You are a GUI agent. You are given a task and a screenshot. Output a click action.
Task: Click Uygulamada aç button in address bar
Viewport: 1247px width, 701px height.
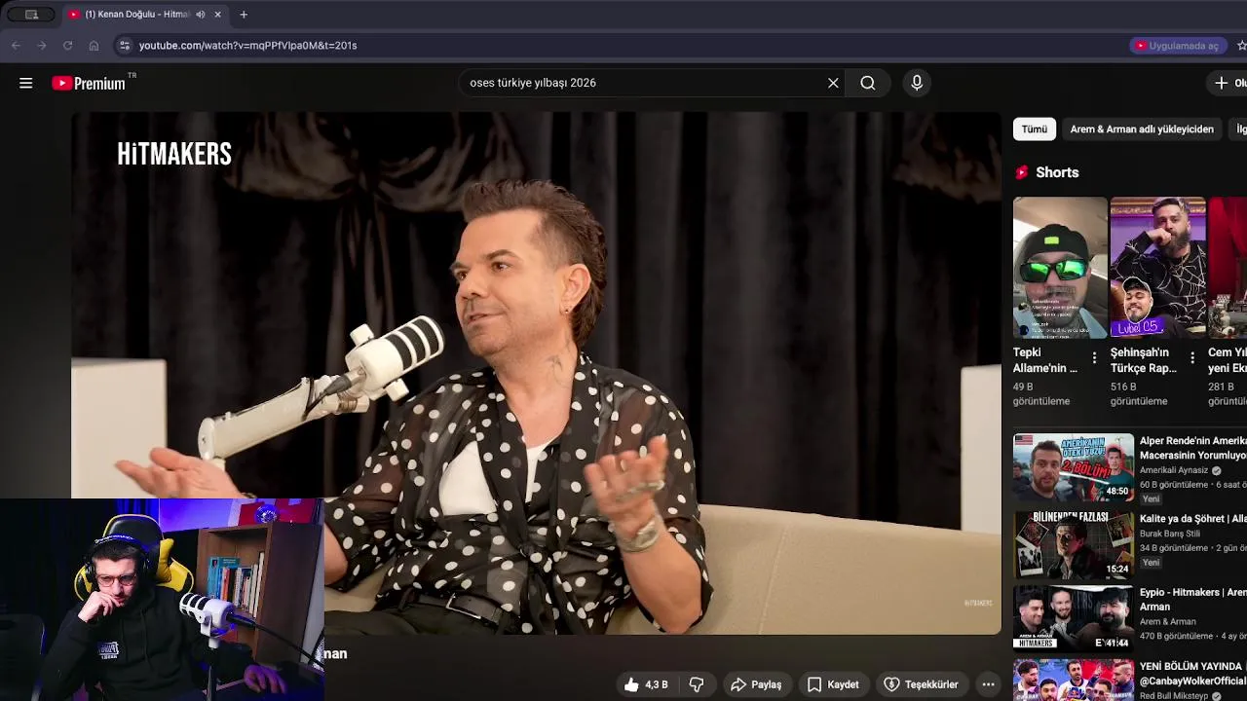(x=1177, y=45)
